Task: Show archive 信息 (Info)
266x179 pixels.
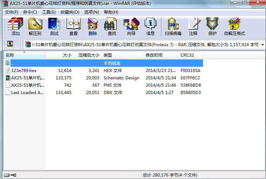Action: pyautogui.click(x=150, y=24)
